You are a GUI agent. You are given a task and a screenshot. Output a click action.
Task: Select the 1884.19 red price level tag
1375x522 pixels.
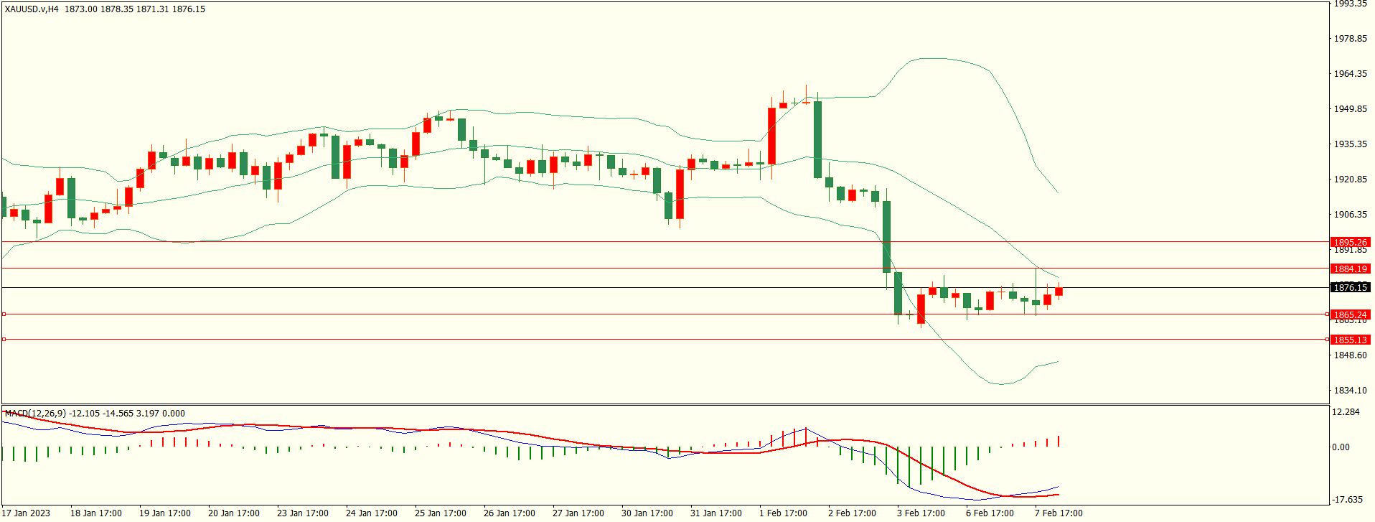[x=1350, y=269]
